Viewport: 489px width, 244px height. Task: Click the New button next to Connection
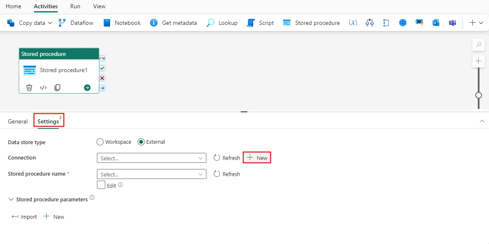click(x=257, y=157)
